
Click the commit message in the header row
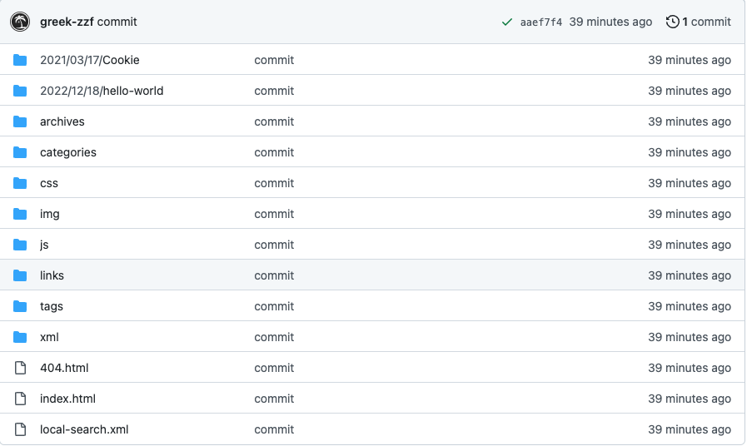[x=117, y=22]
